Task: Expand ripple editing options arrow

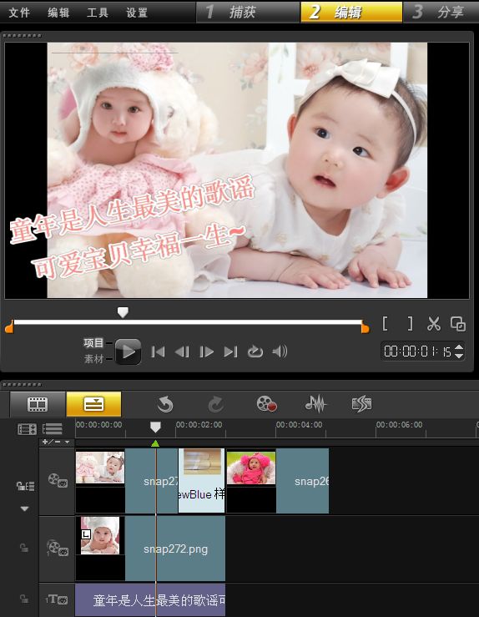Action: [24, 508]
